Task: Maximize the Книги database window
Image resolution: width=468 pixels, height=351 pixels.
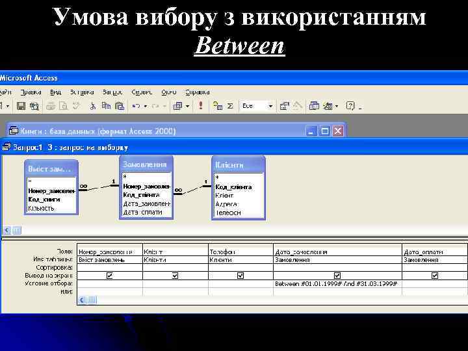Action: (325, 131)
